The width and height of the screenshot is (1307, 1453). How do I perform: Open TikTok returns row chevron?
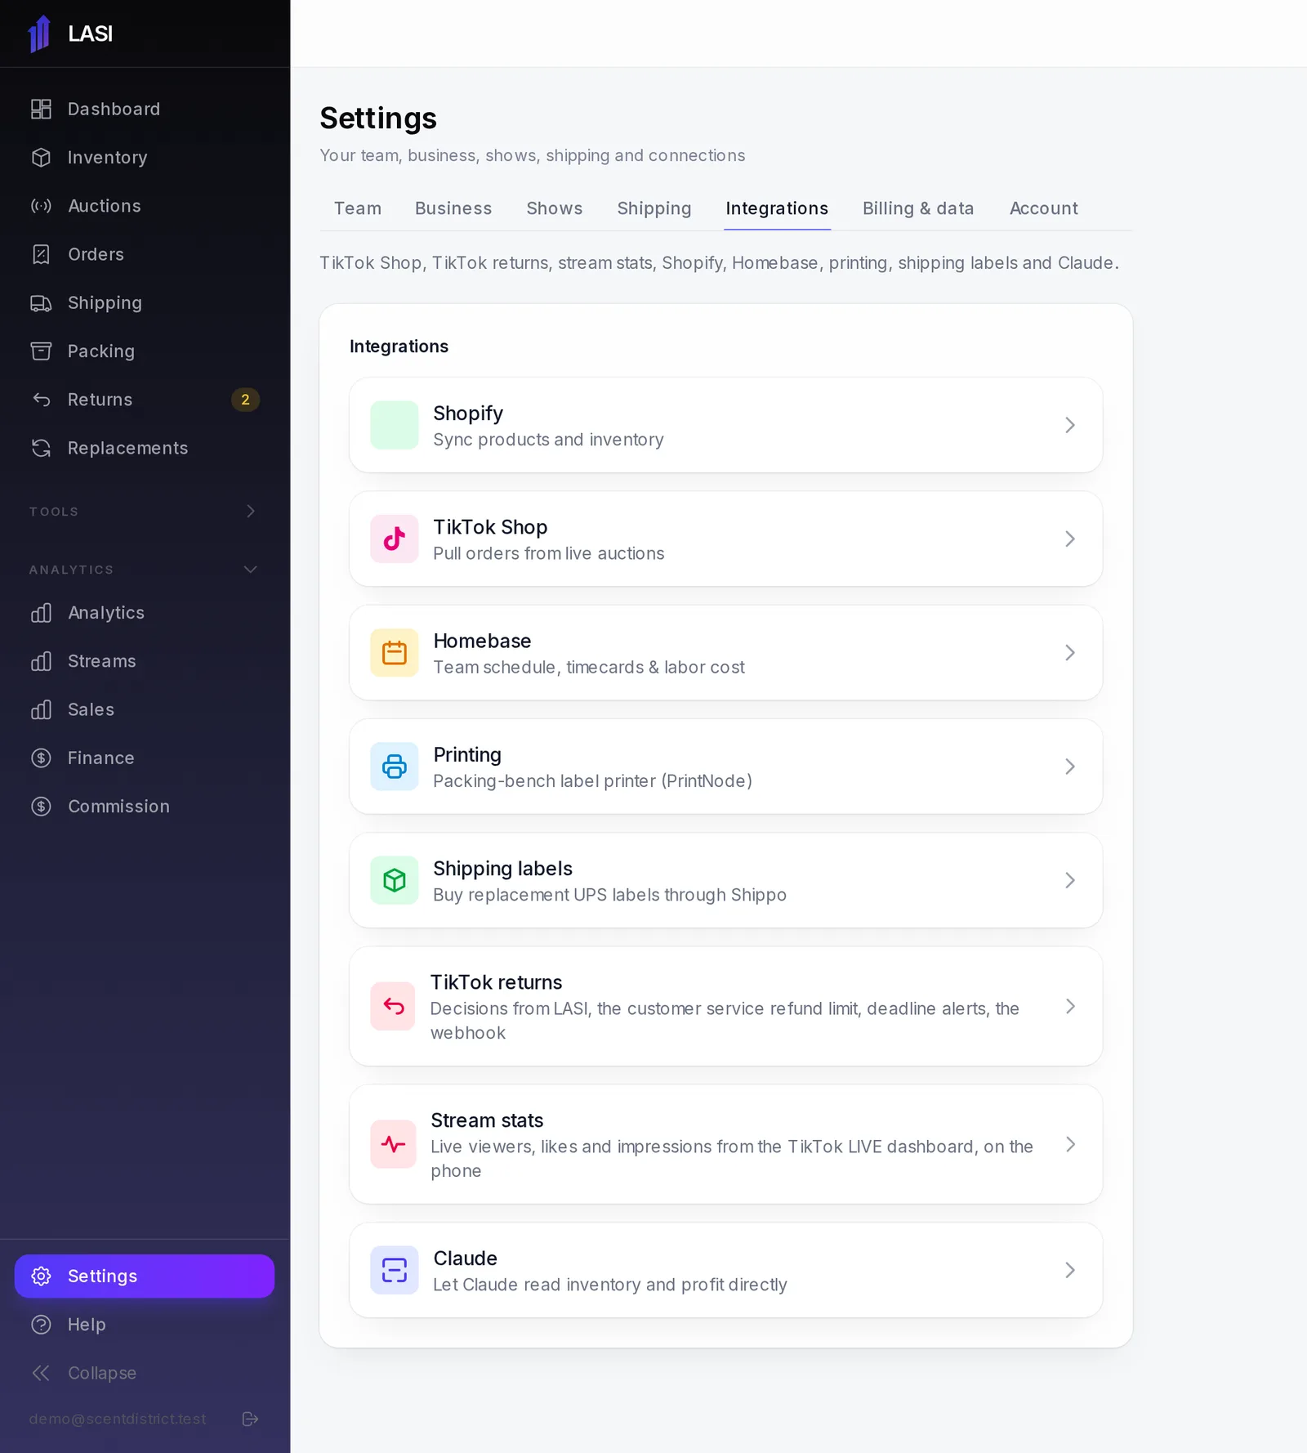1070,1006
